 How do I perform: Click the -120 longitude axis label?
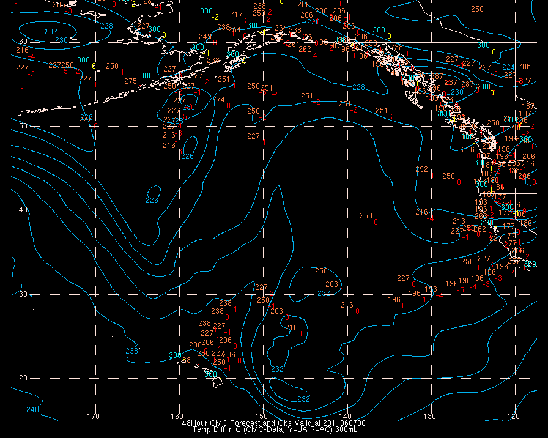click(511, 417)
